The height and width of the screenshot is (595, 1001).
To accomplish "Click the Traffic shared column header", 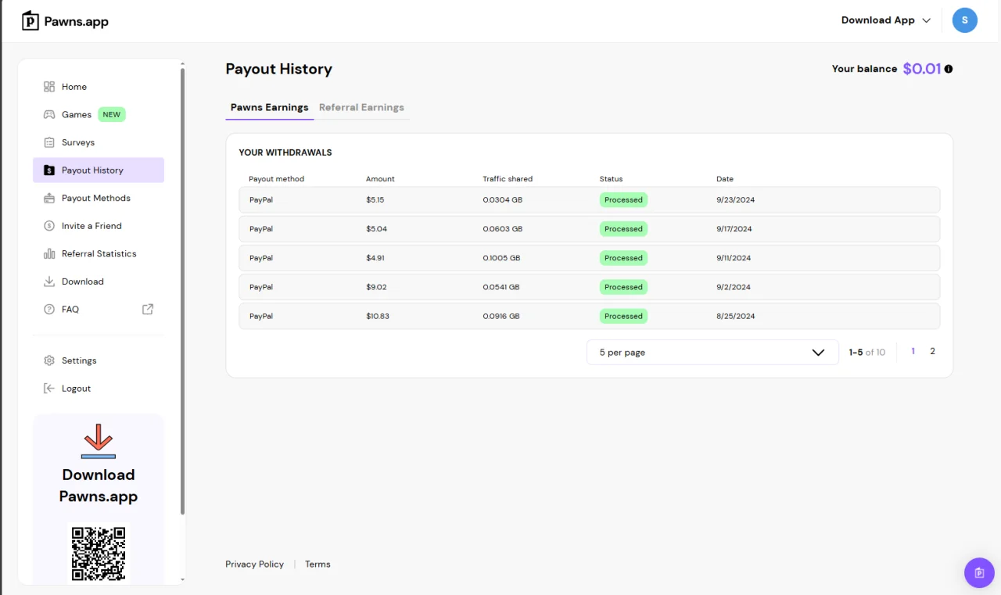I will coord(508,179).
